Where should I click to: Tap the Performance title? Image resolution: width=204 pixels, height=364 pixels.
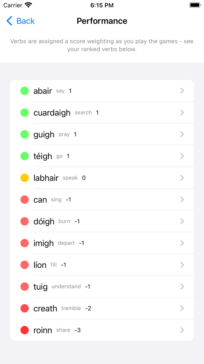coord(102,21)
